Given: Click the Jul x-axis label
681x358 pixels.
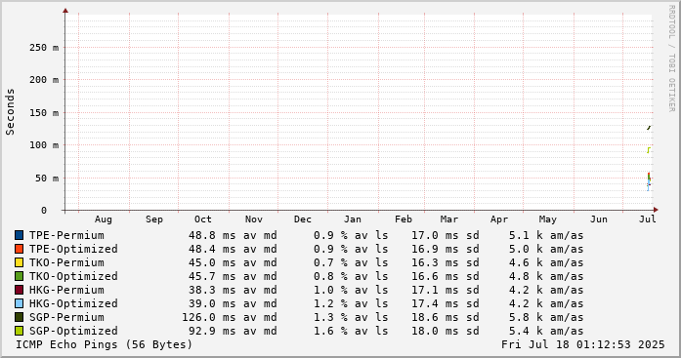Looking at the screenshot, I should (648, 219).
